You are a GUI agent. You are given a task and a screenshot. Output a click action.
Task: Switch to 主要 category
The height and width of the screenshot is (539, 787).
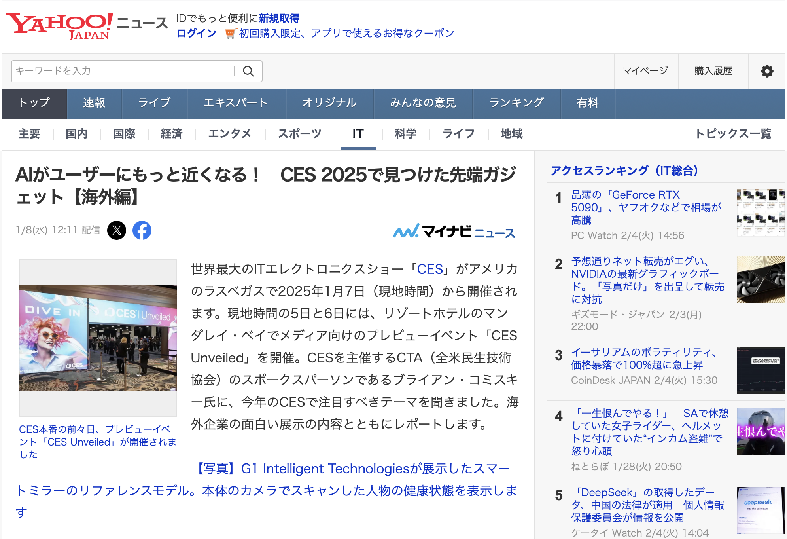click(x=29, y=134)
